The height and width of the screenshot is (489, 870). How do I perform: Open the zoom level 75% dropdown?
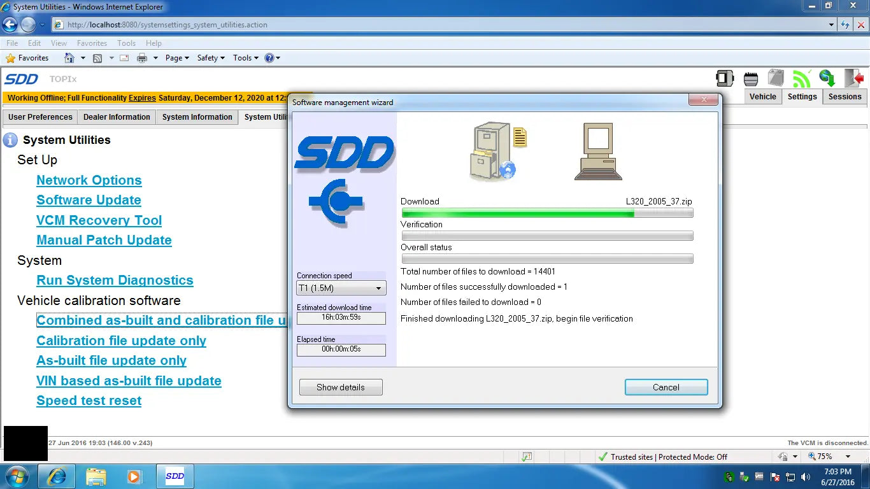click(x=848, y=457)
